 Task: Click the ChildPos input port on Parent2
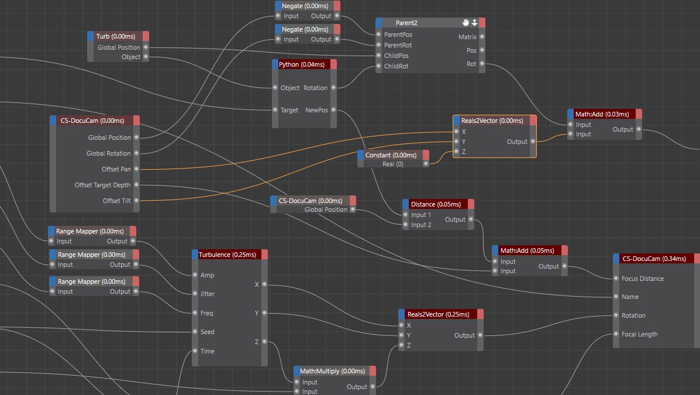(x=378, y=56)
